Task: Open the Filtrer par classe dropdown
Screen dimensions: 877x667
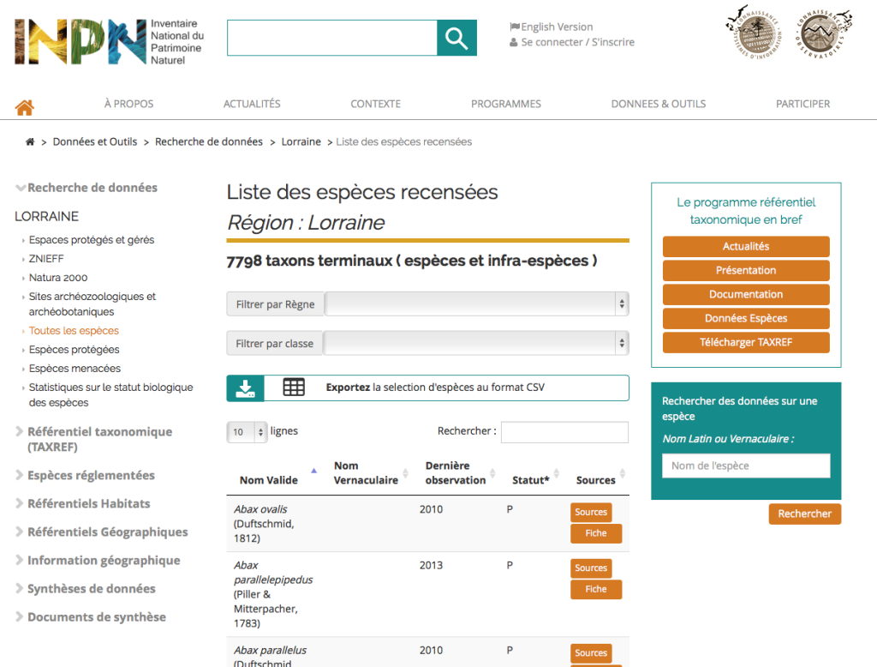Action: tap(476, 343)
